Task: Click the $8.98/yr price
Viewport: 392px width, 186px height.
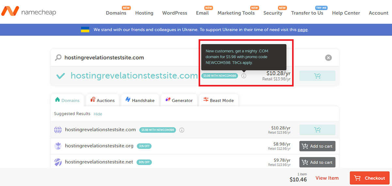Action: point(282,144)
